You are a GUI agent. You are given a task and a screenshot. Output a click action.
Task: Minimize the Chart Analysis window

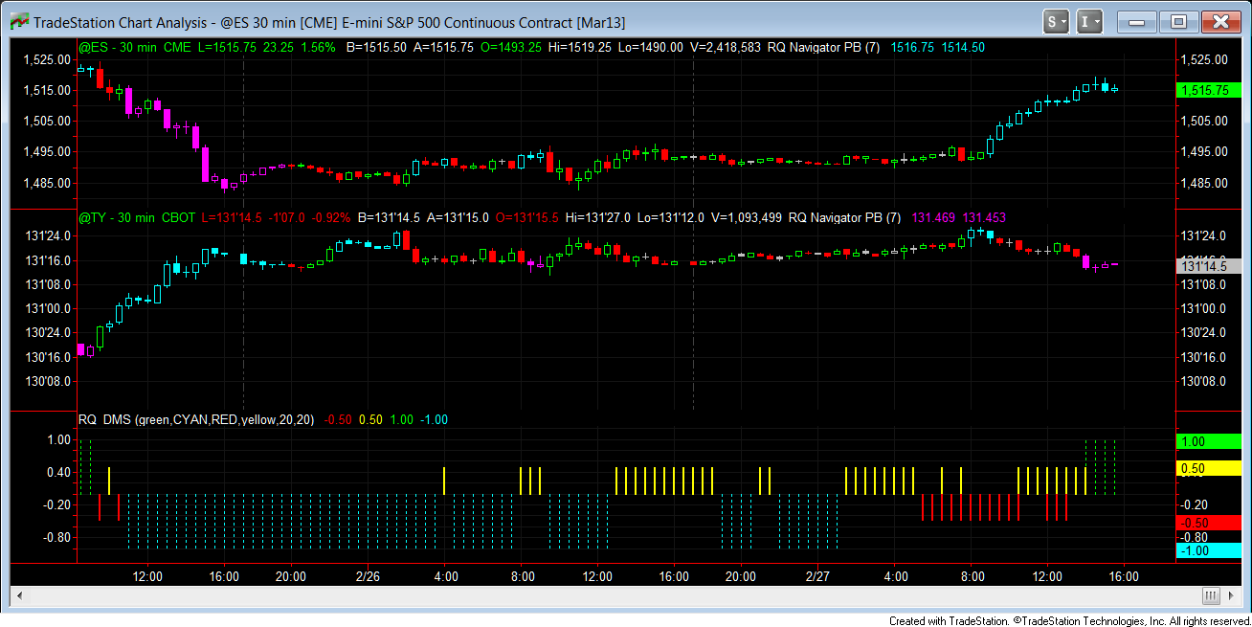coord(1136,21)
